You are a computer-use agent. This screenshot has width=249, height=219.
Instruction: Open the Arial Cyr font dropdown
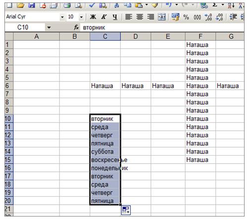click(x=62, y=17)
